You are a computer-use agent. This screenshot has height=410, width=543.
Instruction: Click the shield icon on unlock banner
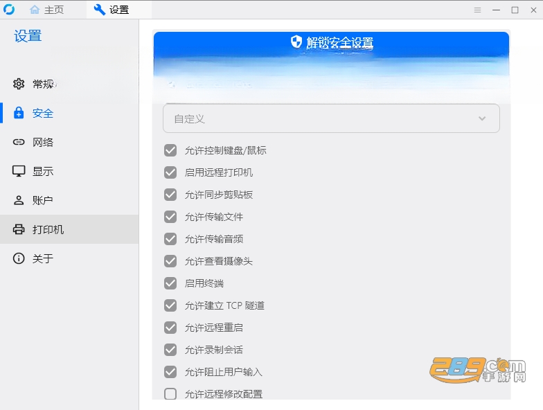pos(296,42)
